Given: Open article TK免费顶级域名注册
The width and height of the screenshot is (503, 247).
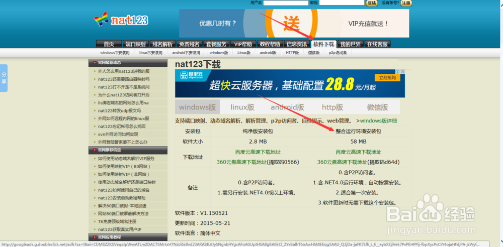Looking at the screenshot, I should [117, 221].
